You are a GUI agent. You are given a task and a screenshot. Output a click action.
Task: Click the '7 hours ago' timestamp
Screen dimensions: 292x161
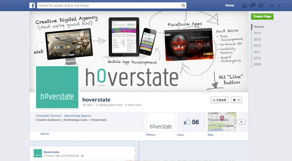click(52, 156)
